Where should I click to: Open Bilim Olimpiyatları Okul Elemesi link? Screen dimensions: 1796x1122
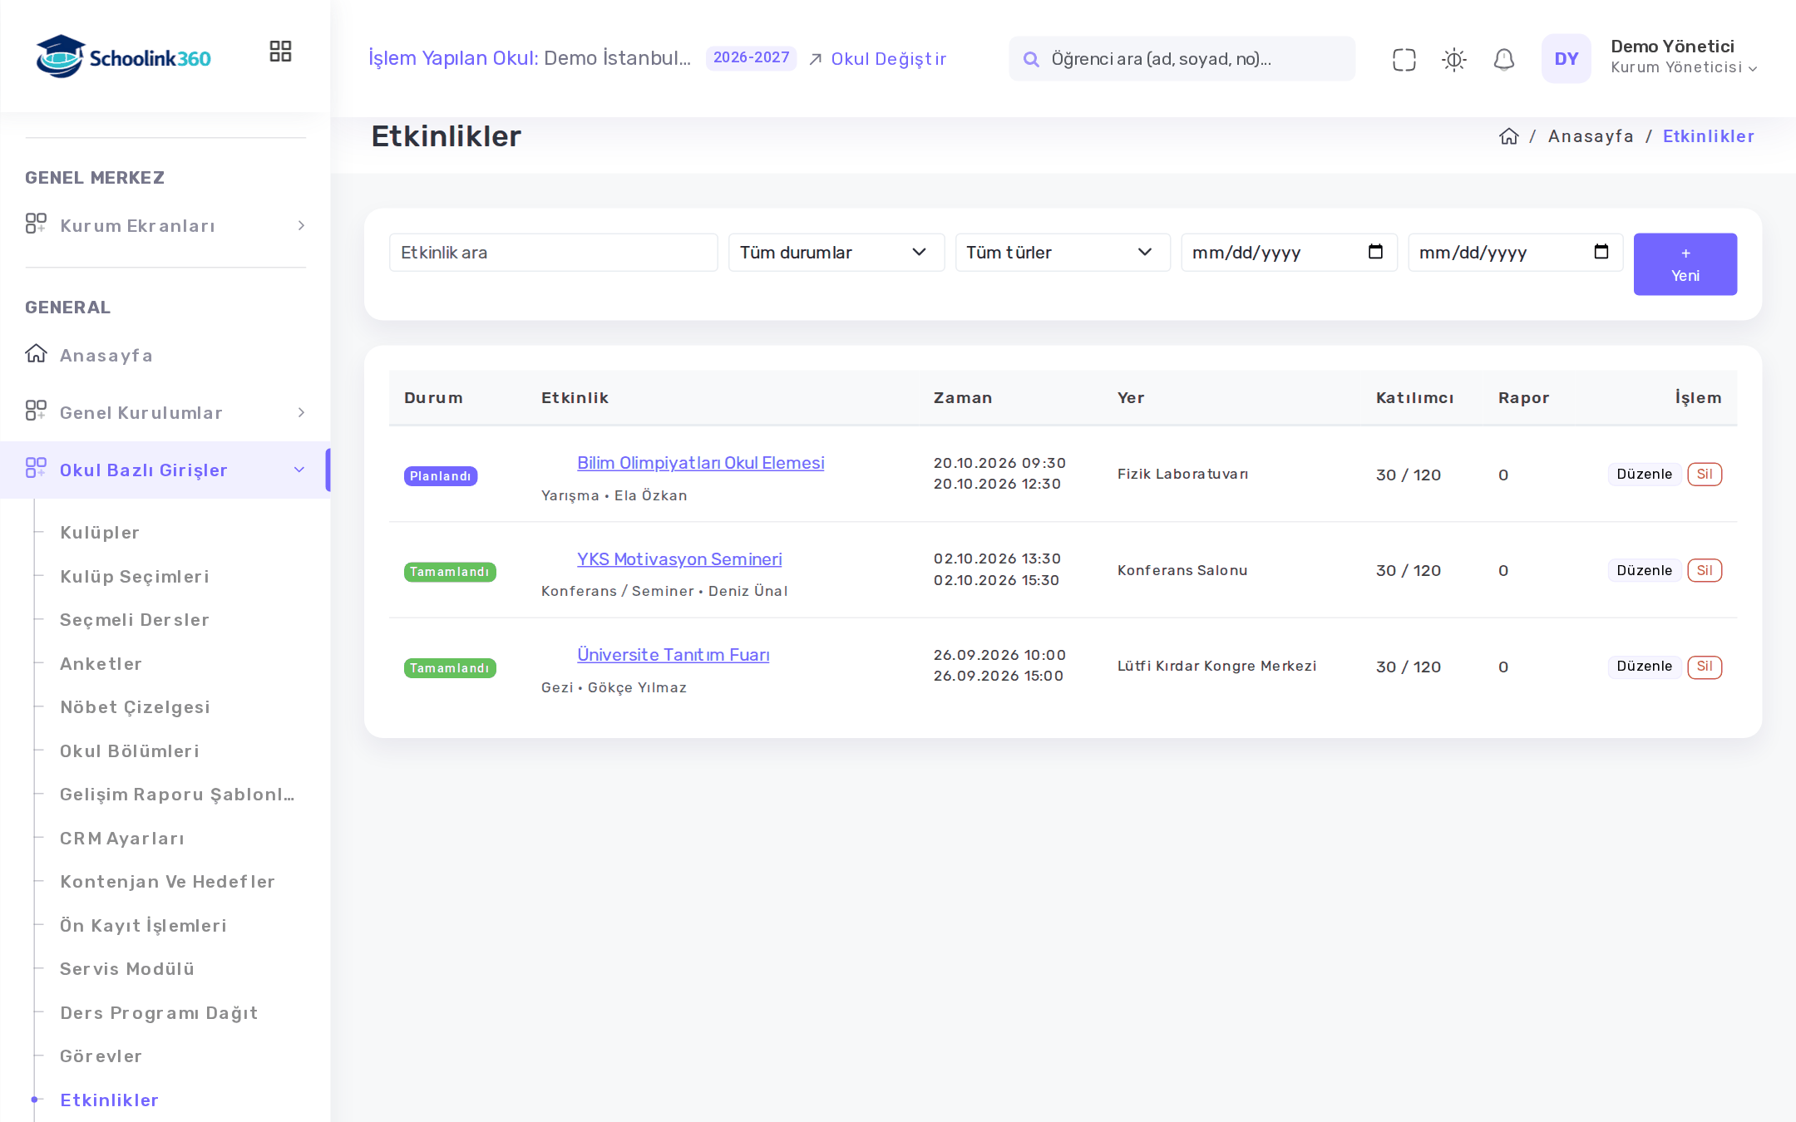pos(700,463)
